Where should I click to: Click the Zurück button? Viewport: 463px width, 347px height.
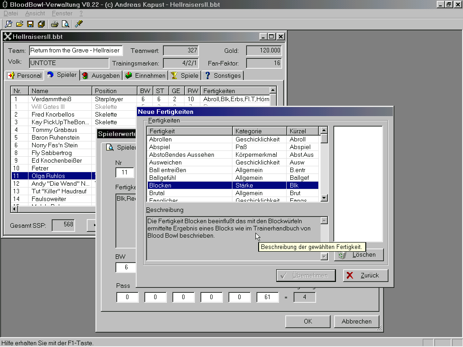[x=365, y=275]
